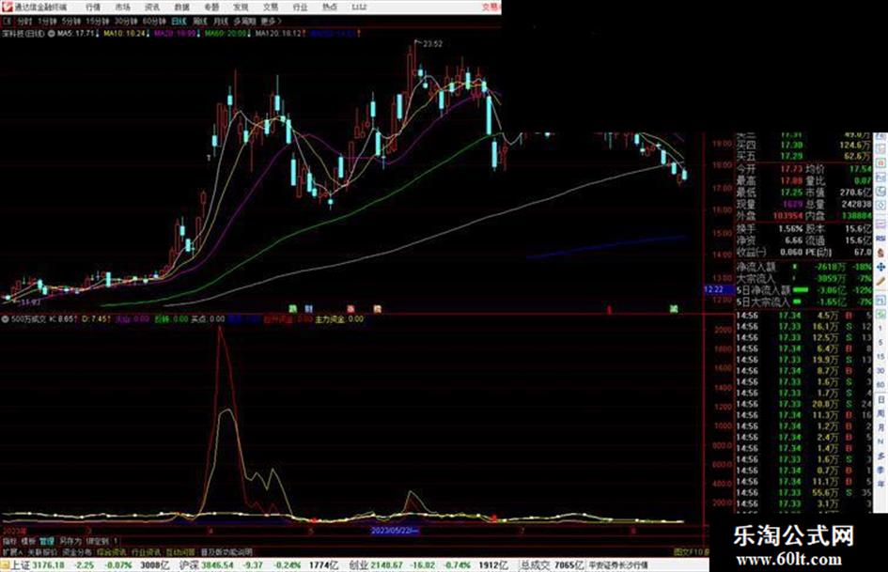
Task: Click the 月 period shortcut in right sidebar
Action: (880, 427)
